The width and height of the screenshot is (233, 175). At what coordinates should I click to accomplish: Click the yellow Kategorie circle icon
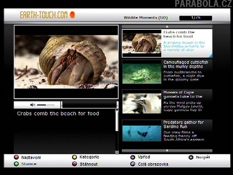click(x=75, y=157)
